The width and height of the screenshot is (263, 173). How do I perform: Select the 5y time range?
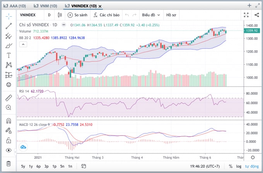click(23, 166)
